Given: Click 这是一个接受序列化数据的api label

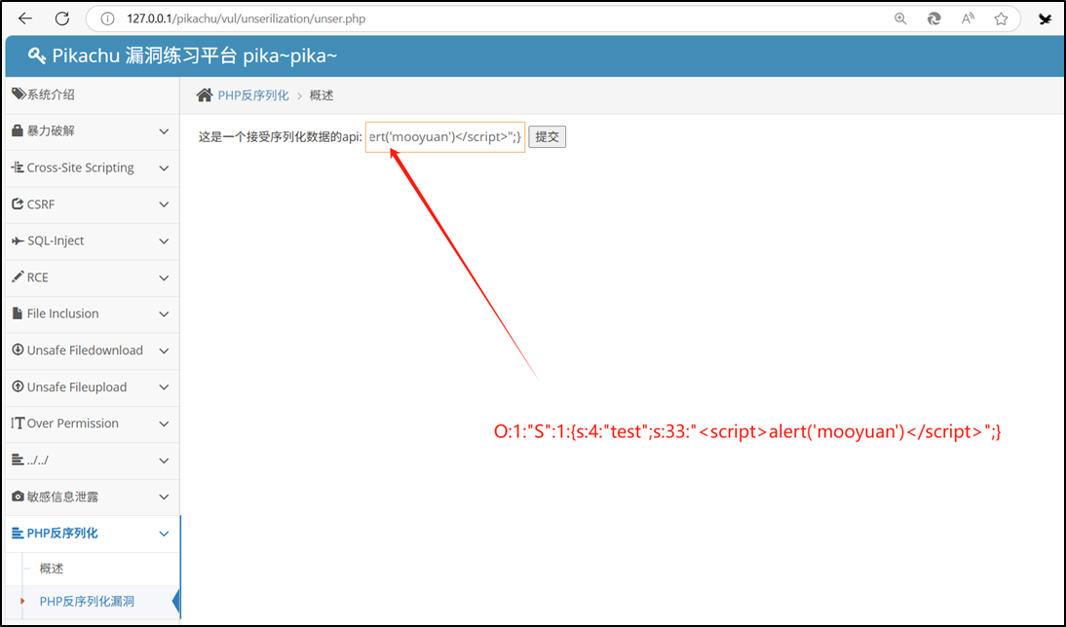Looking at the screenshot, I should click(280, 137).
